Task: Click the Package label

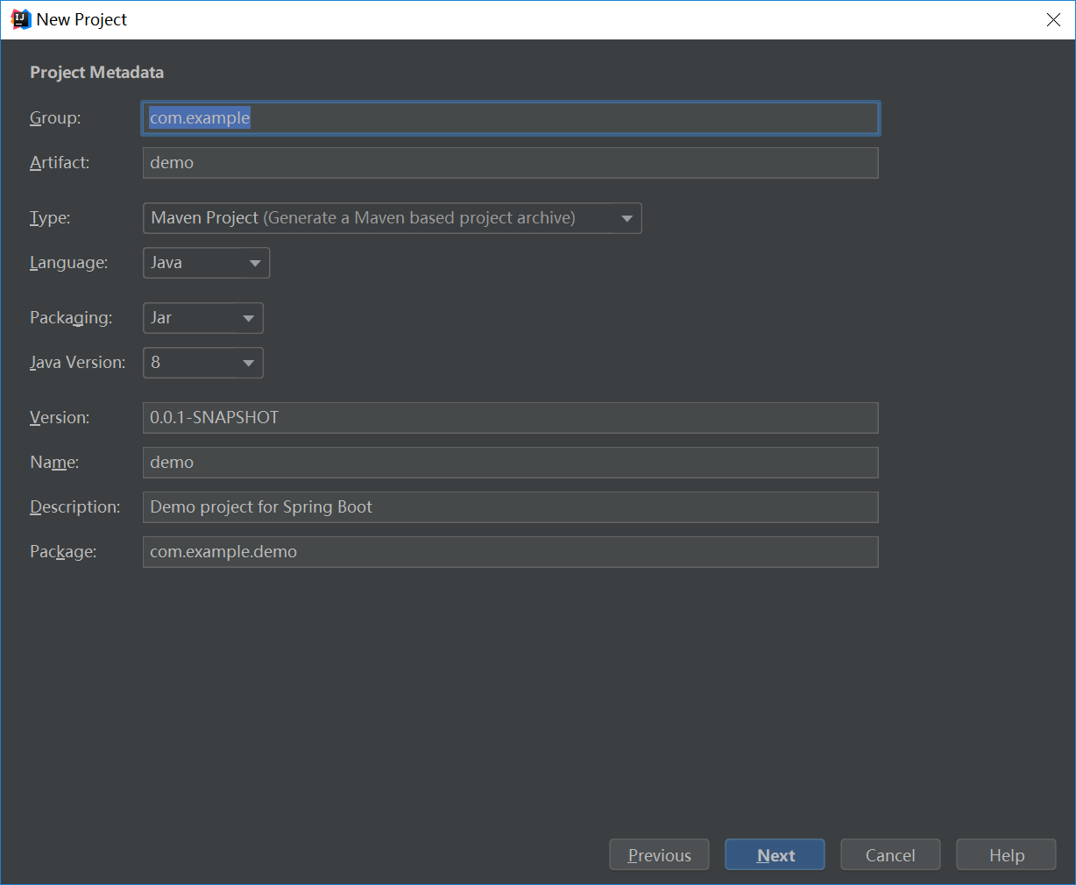Action: [x=63, y=552]
